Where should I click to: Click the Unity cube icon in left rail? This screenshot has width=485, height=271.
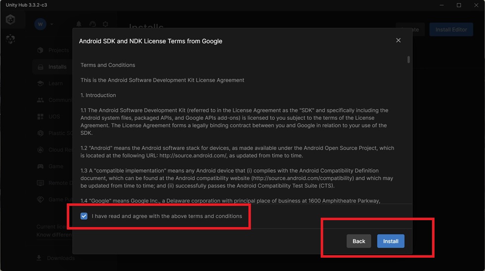tap(10, 39)
